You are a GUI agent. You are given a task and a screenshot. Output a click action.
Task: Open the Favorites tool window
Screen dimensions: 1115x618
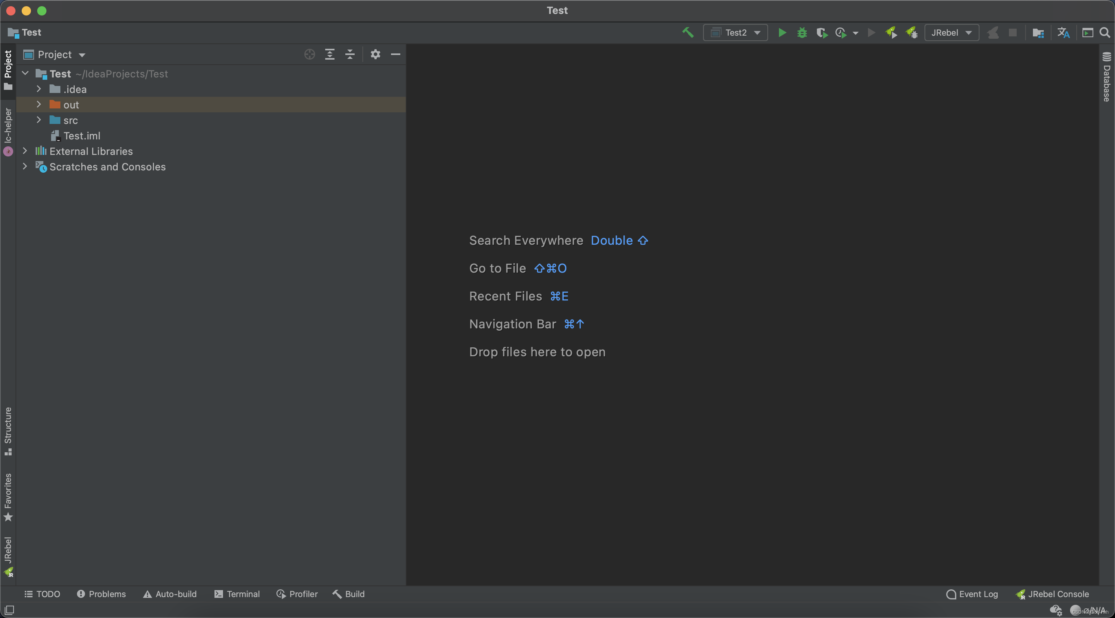click(x=8, y=496)
